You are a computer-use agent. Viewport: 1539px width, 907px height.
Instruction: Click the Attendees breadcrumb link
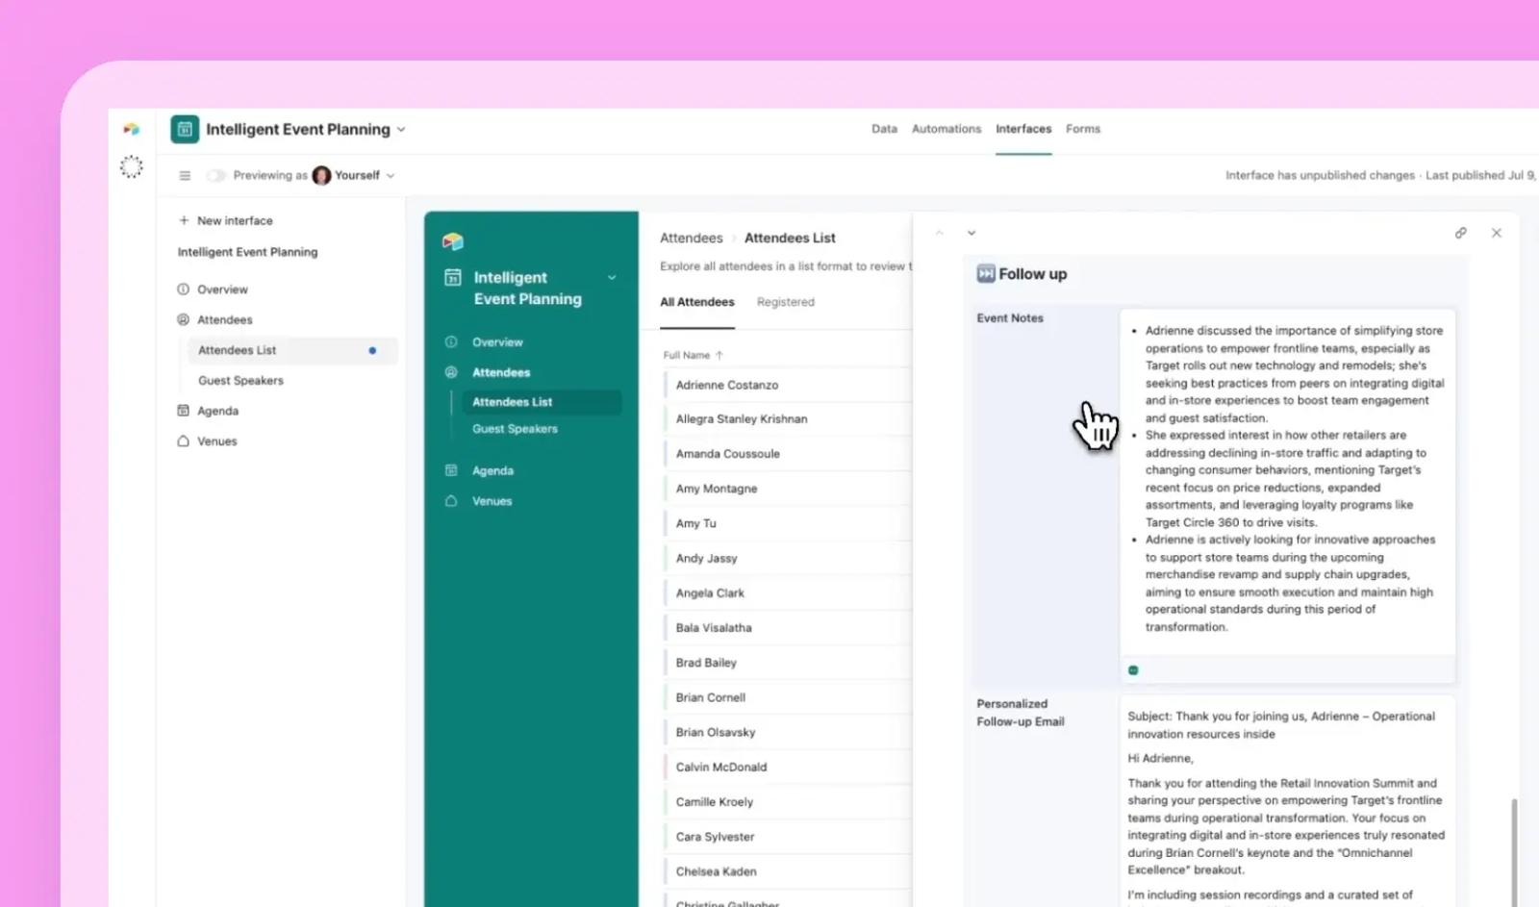[691, 238]
